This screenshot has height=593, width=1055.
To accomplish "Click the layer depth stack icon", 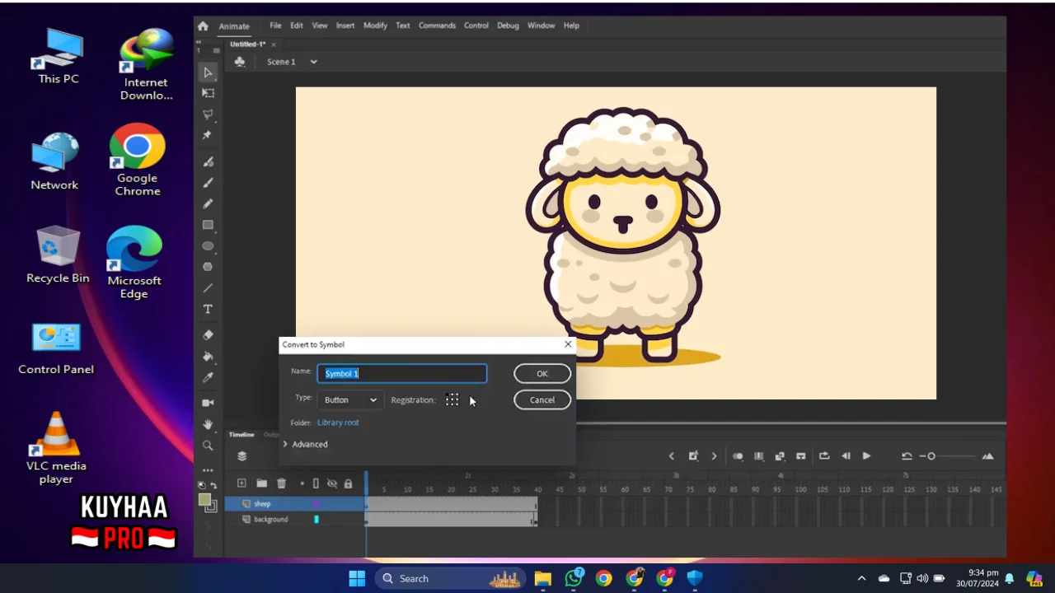I will [x=242, y=455].
